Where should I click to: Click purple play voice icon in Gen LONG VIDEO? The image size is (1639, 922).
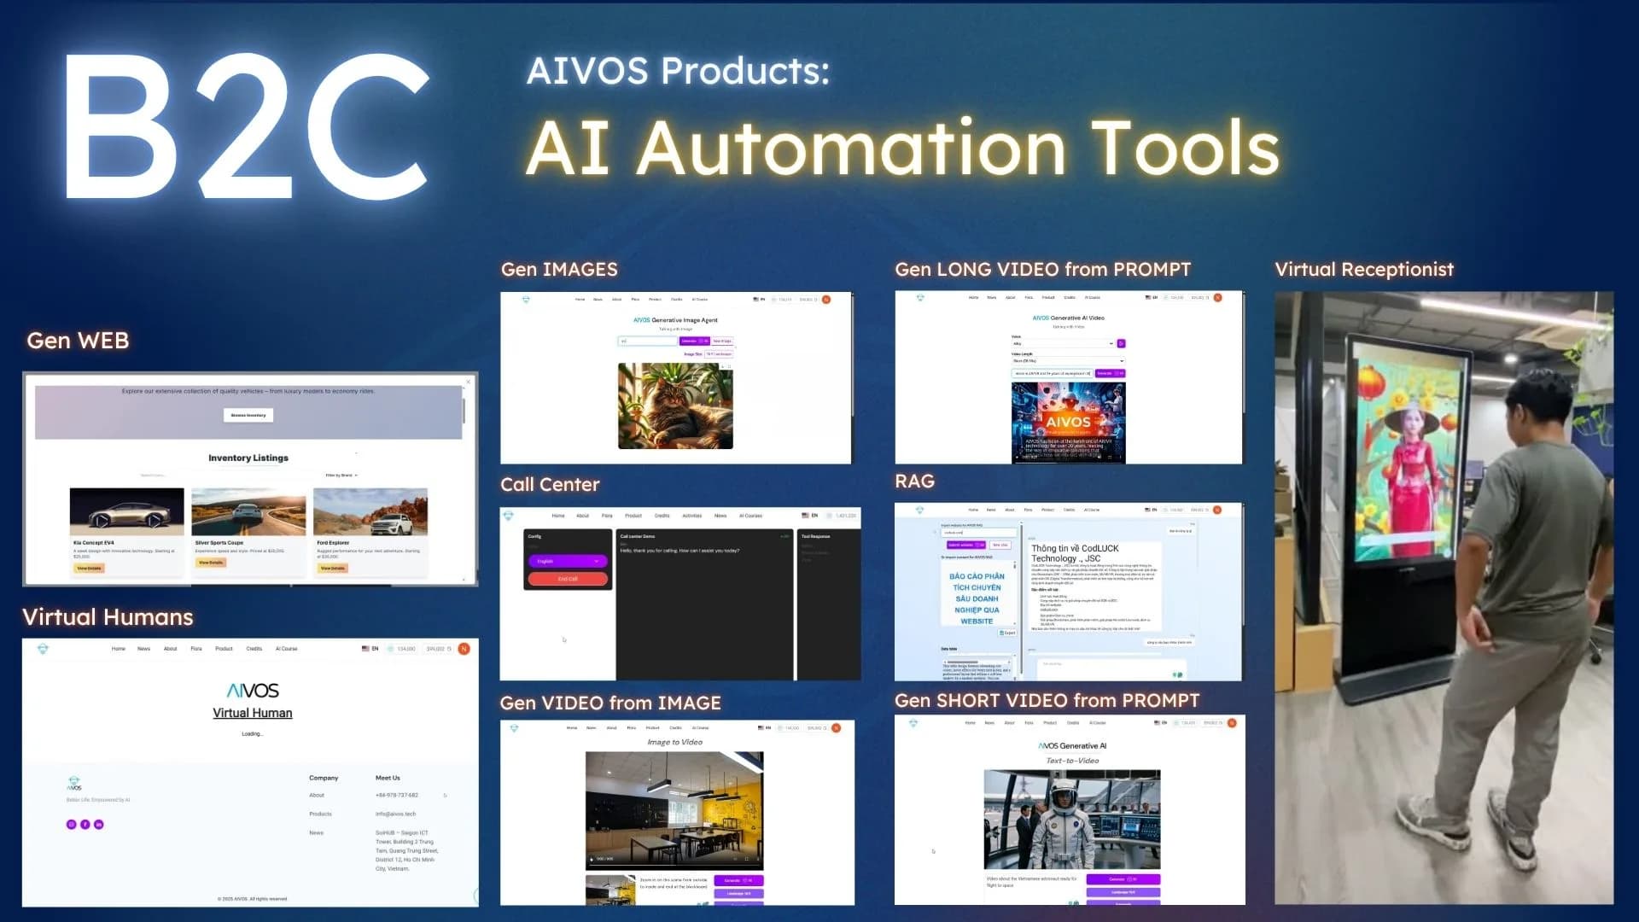[x=1122, y=343]
